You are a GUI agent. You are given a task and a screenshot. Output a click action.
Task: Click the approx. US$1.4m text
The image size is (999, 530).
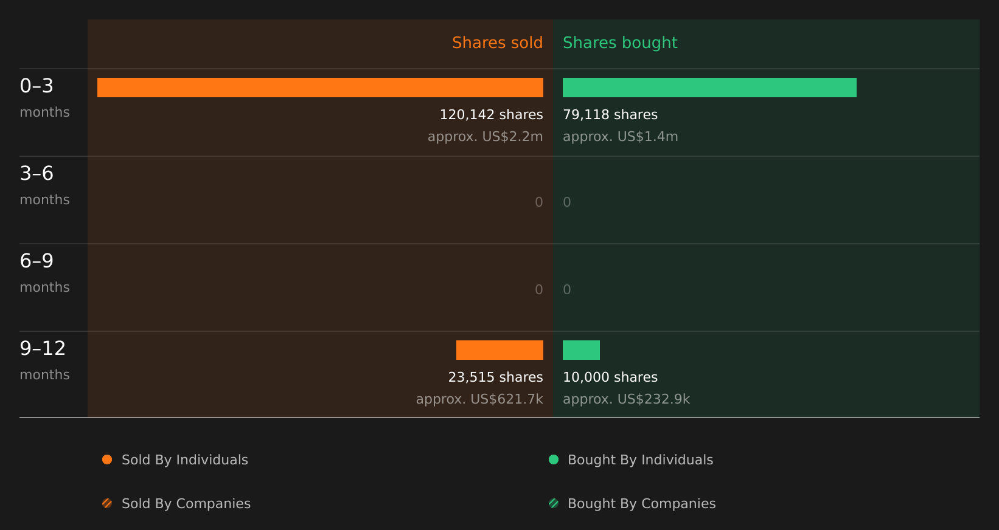(621, 137)
